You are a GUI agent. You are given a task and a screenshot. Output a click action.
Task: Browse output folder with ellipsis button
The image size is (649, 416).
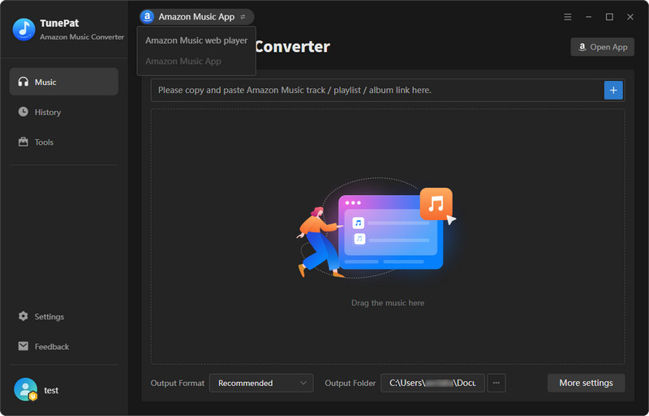[x=496, y=383]
